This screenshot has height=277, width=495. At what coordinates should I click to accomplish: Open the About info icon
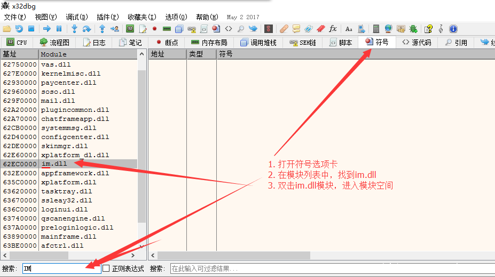pyautogui.click(x=453, y=29)
